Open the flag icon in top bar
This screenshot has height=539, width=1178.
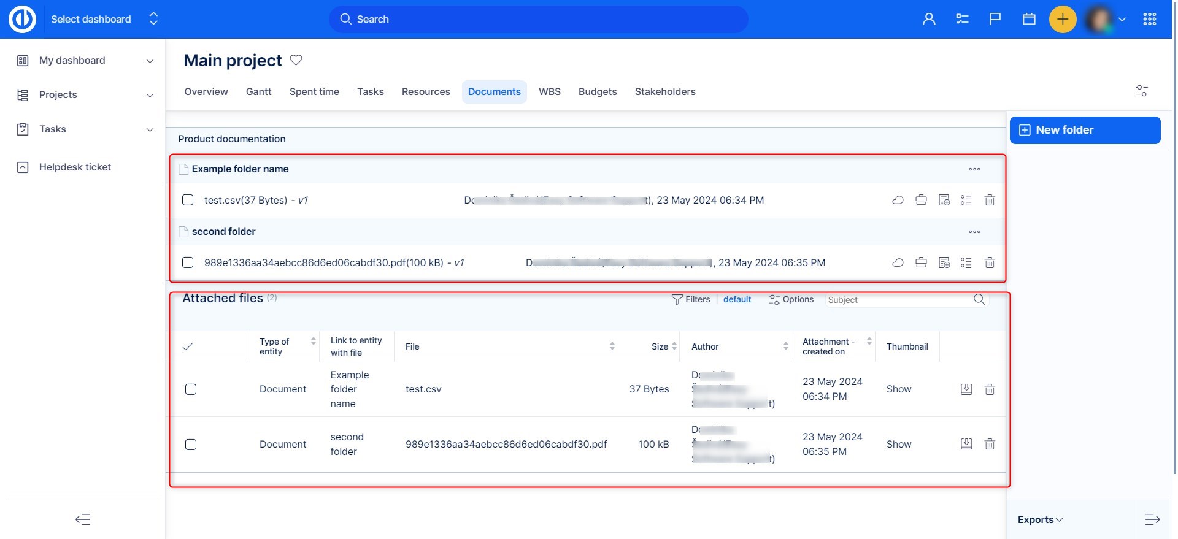coord(995,19)
